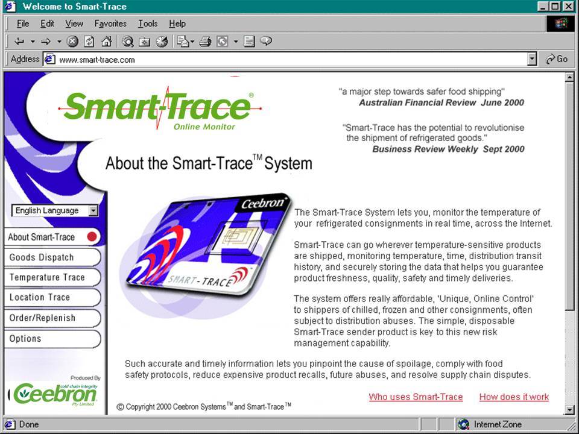This screenshot has height=434, width=579.
Task: Open the Temperature Trace section
Action: pos(52,277)
